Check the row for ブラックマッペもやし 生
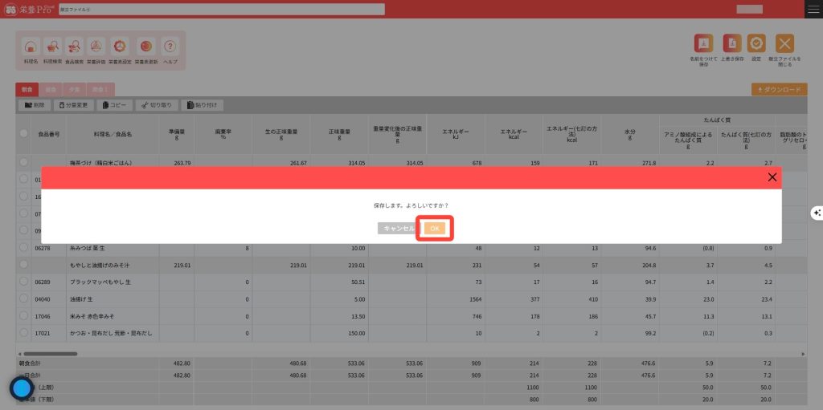The width and height of the screenshot is (823, 410). pyautogui.click(x=24, y=282)
